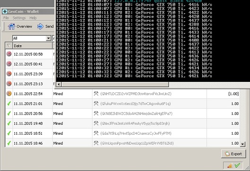Click 1.00 amount in 11.11.2015 18:46 row

click(x=235, y=143)
